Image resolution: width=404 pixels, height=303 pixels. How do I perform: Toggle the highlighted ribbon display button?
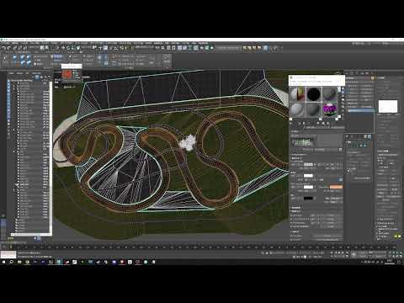pos(180,48)
